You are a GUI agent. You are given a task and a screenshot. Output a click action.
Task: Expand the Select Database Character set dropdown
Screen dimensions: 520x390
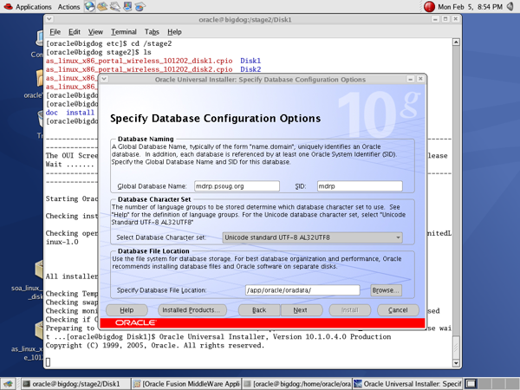click(312, 237)
